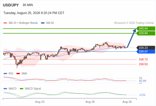156x106 pixels.
Task: Click the red 158.73 support level
Action: coord(143,59)
